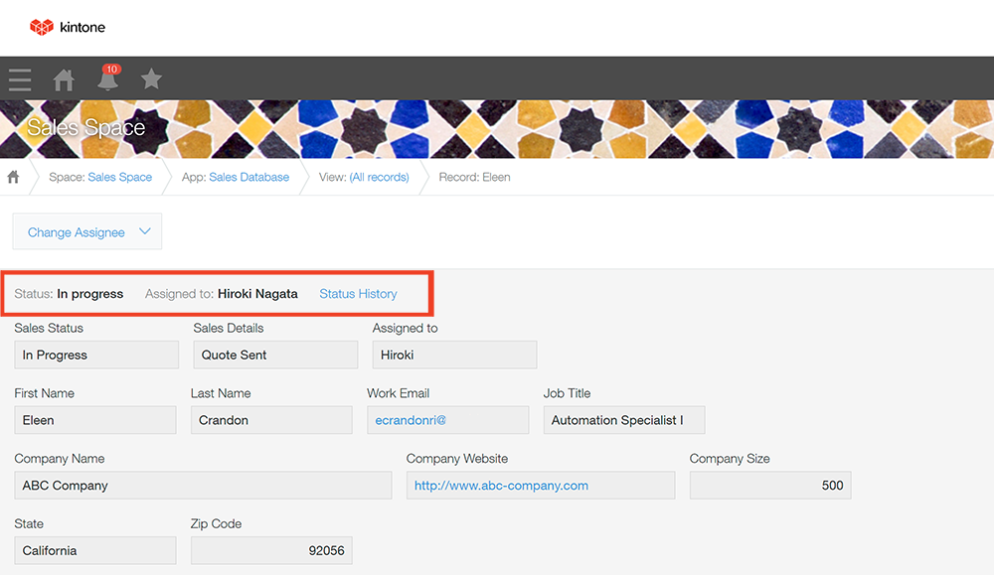Click the Company Size value field
Screen dimensions: 994x575
770,486
